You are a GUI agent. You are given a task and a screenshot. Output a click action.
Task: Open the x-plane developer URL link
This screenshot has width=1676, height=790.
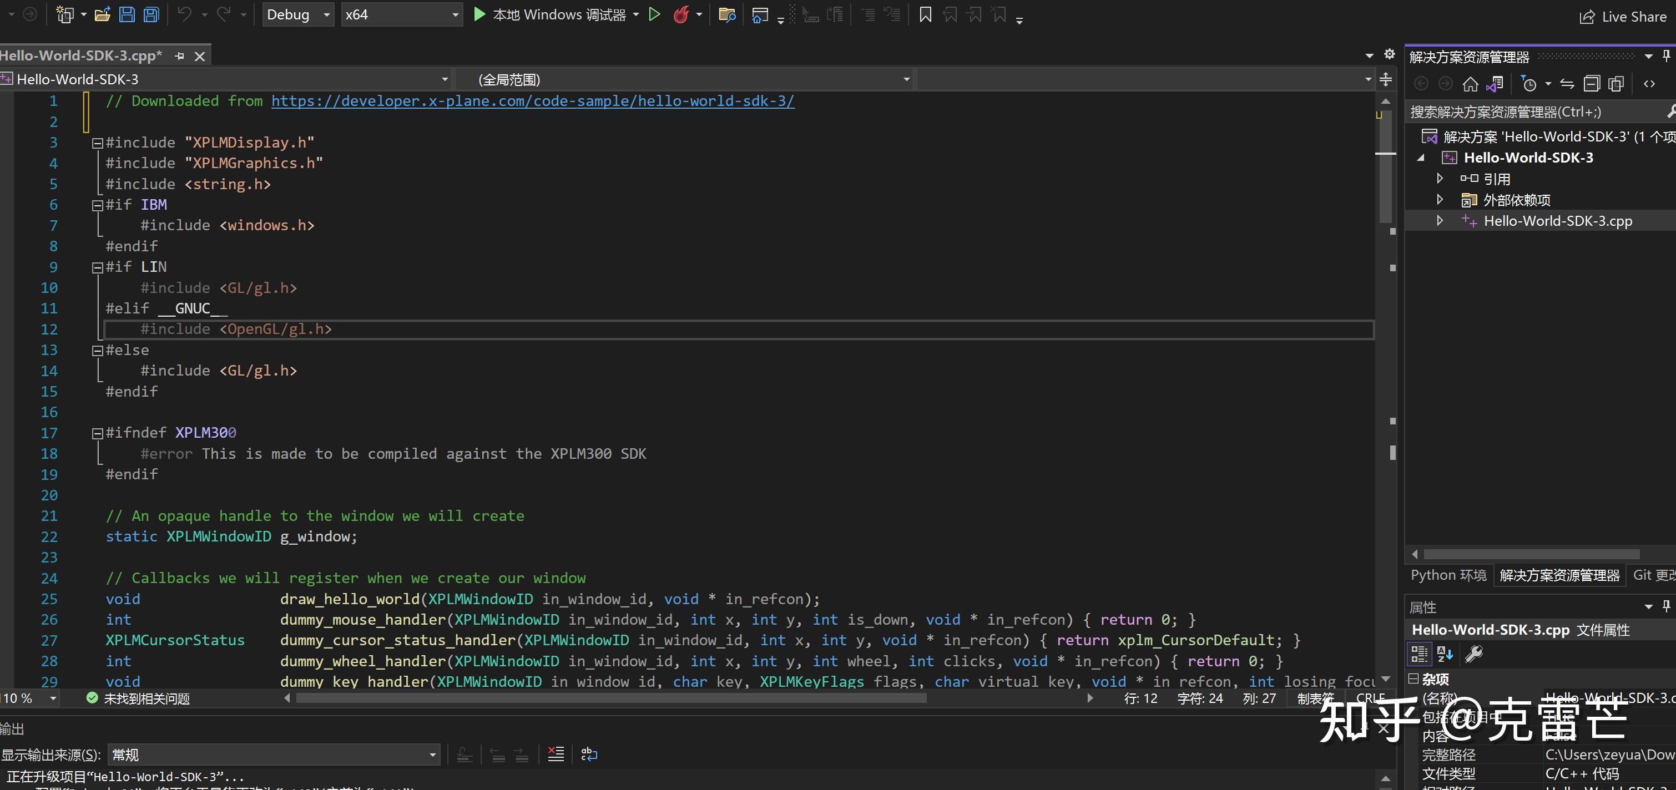click(532, 101)
